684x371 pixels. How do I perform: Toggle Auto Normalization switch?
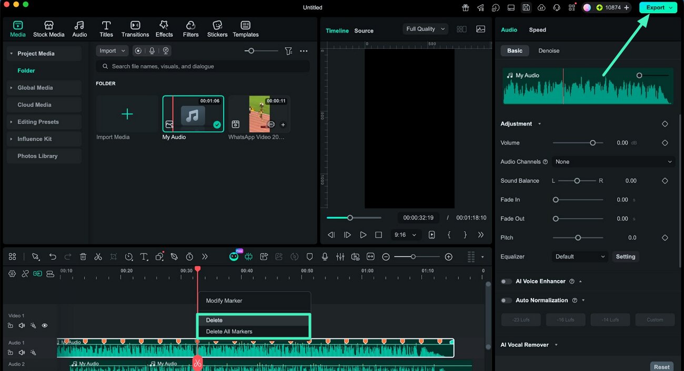pyautogui.click(x=506, y=301)
